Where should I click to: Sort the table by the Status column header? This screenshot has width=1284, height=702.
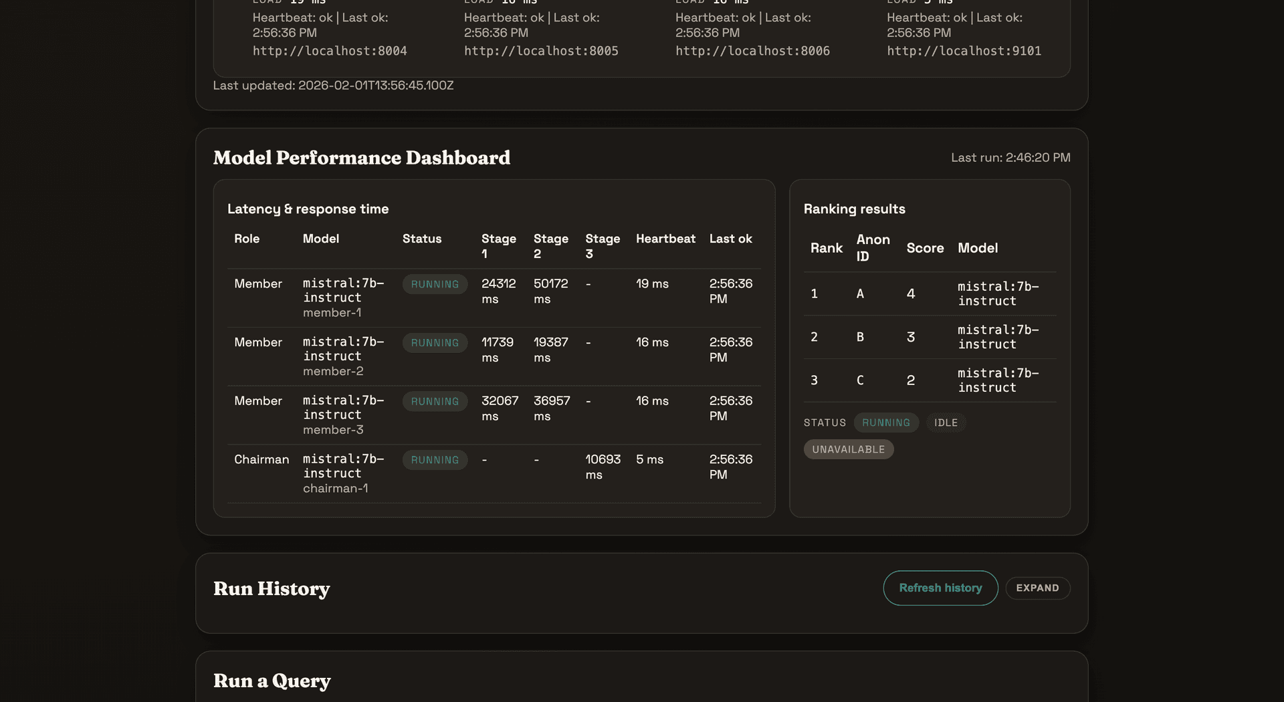[421, 239]
